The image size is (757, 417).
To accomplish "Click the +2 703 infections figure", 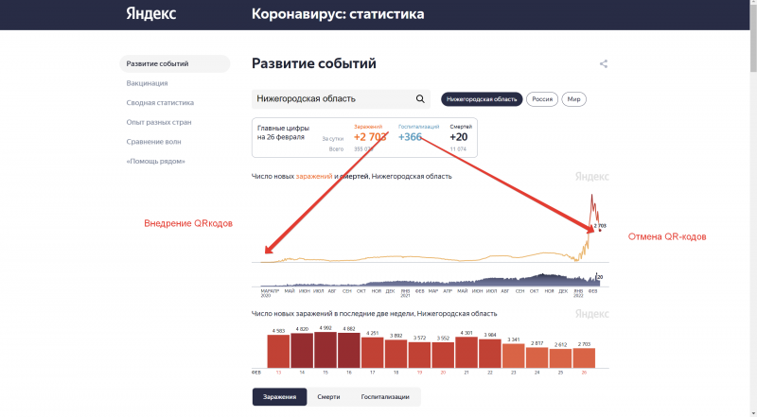I will [370, 137].
